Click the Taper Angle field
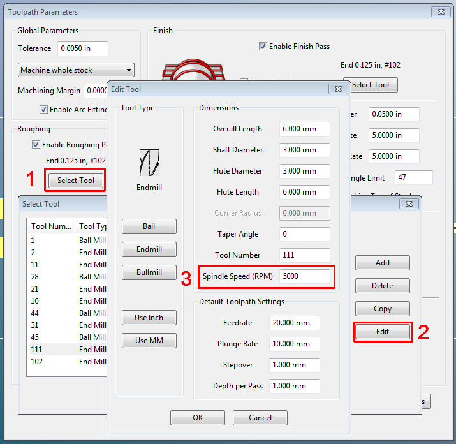 (x=305, y=234)
